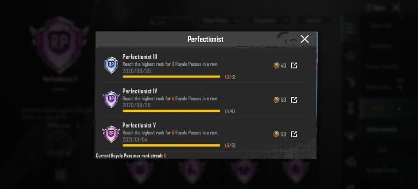Click the Perfectionist V progress bar

[x=171, y=145]
